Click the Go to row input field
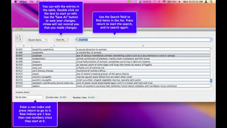 click(35, 97)
